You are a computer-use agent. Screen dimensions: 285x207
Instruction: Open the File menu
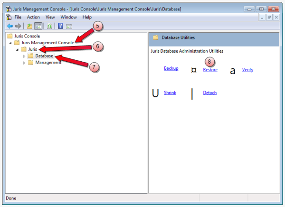[x=18, y=17]
